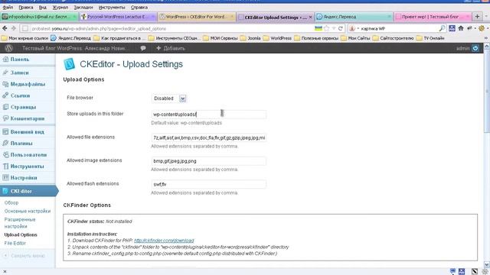The width and height of the screenshot is (490, 275).
Task: Open the Основные настройки submenu link
Action: click(x=28, y=211)
